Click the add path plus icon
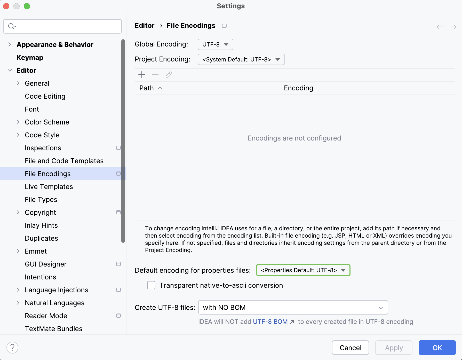 click(x=142, y=75)
